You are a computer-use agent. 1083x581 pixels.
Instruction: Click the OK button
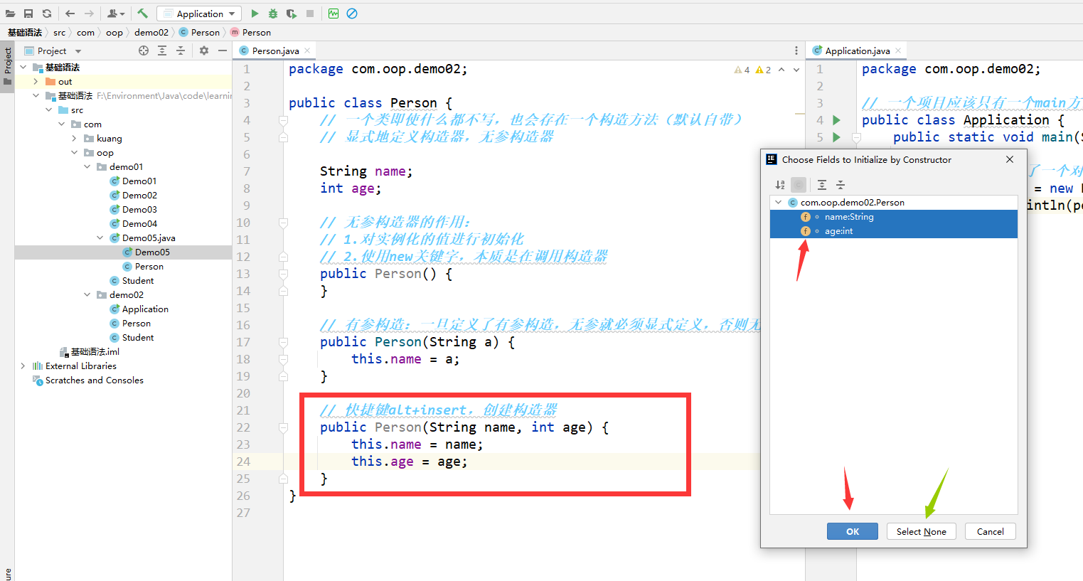click(853, 531)
